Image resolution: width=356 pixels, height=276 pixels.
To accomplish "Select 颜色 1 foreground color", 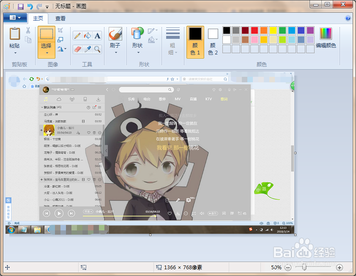I will (195, 42).
